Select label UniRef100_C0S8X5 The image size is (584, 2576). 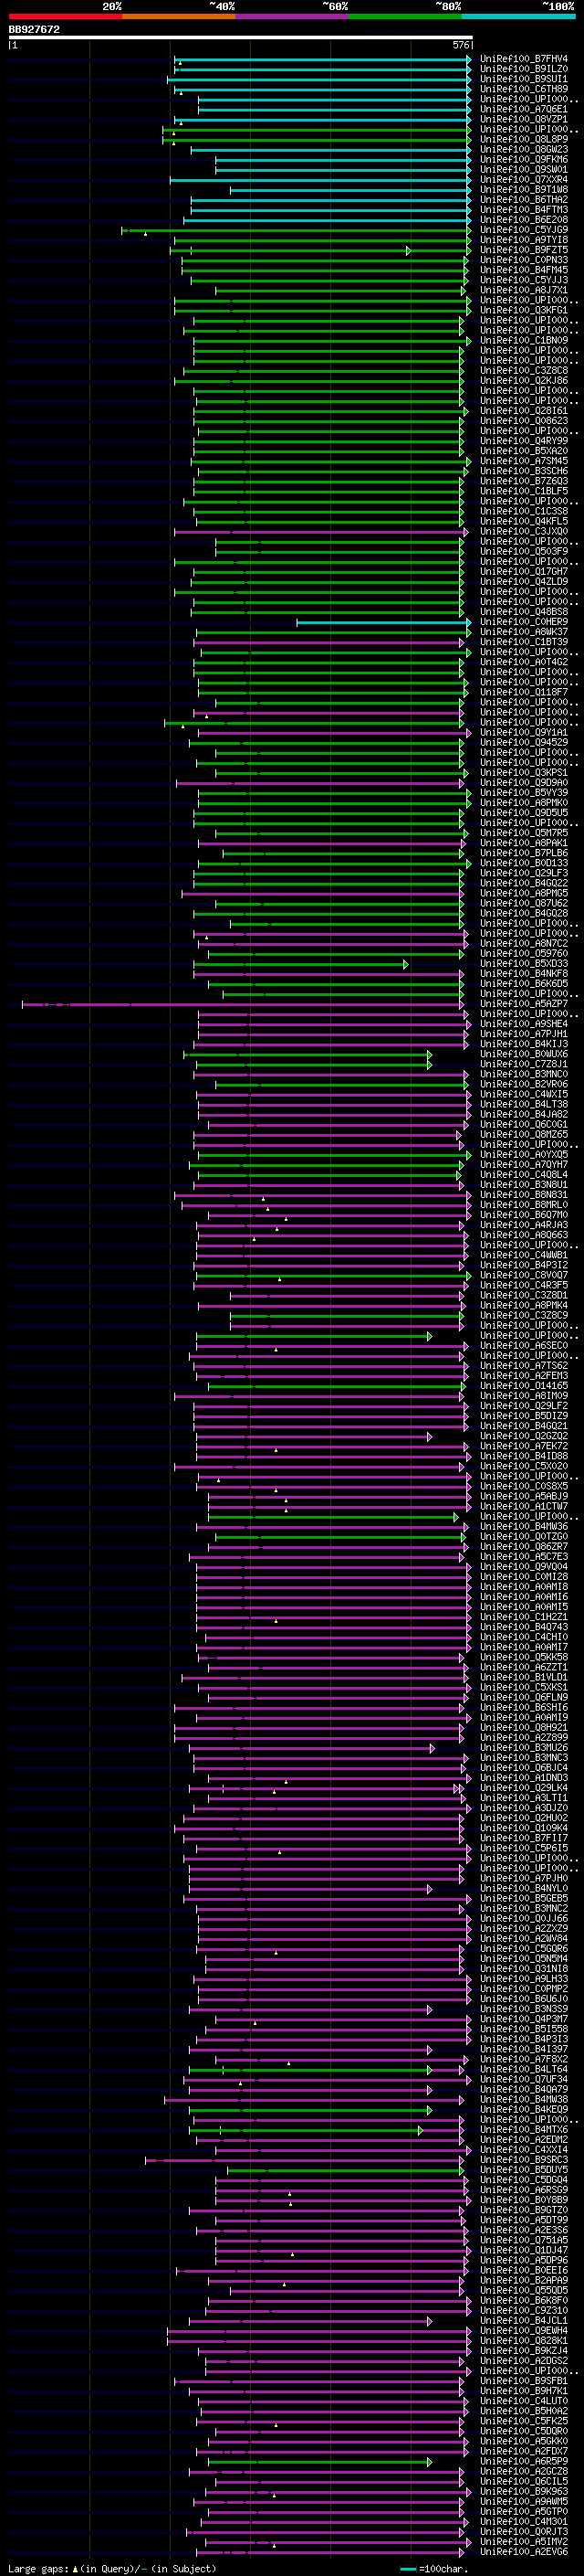click(x=524, y=1486)
